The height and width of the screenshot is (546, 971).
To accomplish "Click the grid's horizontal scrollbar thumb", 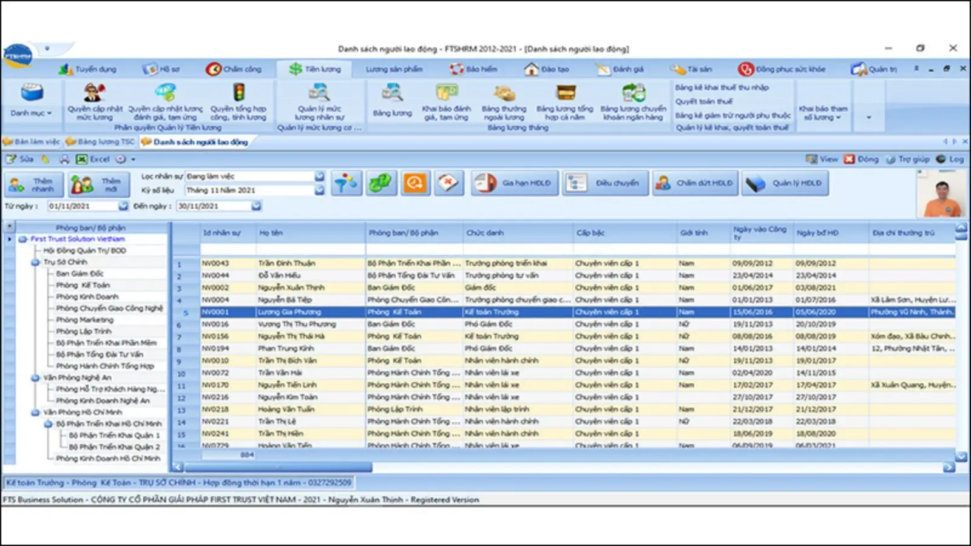I will [x=278, y=467].
